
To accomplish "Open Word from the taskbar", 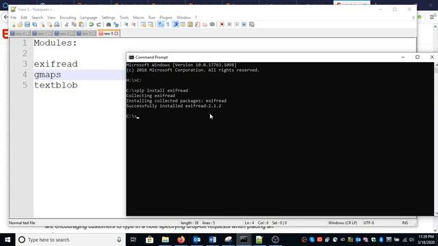I will pos(212,240).
